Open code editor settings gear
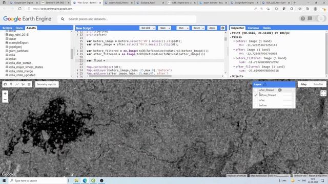The width and height of the screenshot is (328, 184). tap(223, 28)
